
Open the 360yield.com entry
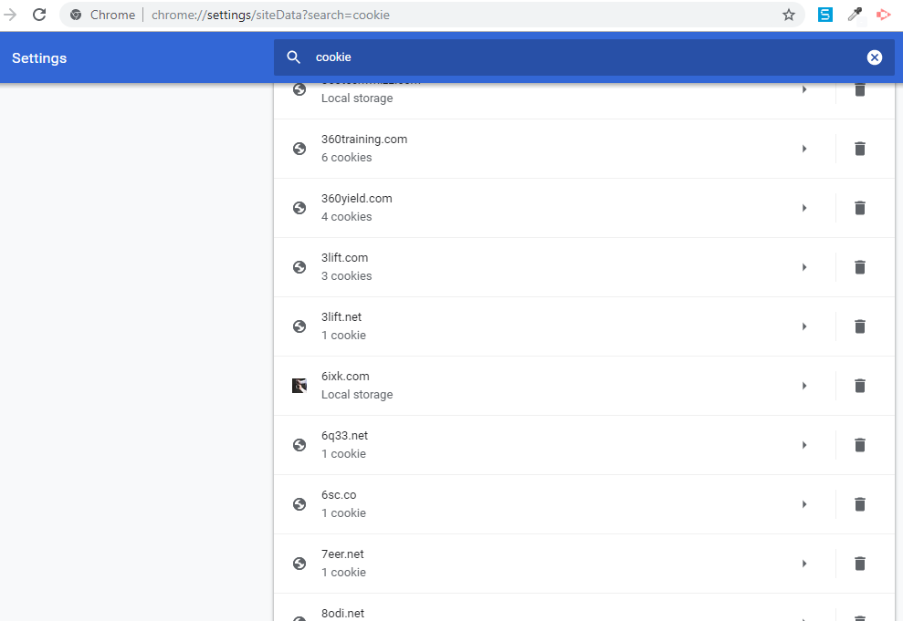[548, 208]
